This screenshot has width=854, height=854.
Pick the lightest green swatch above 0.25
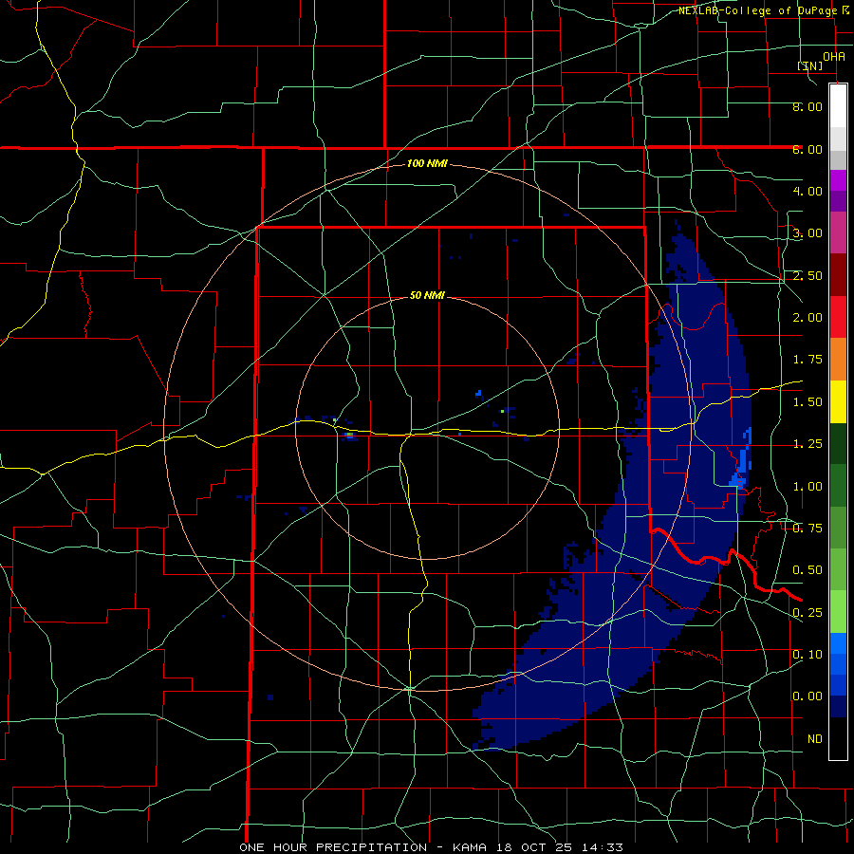[x=838, y=612]
